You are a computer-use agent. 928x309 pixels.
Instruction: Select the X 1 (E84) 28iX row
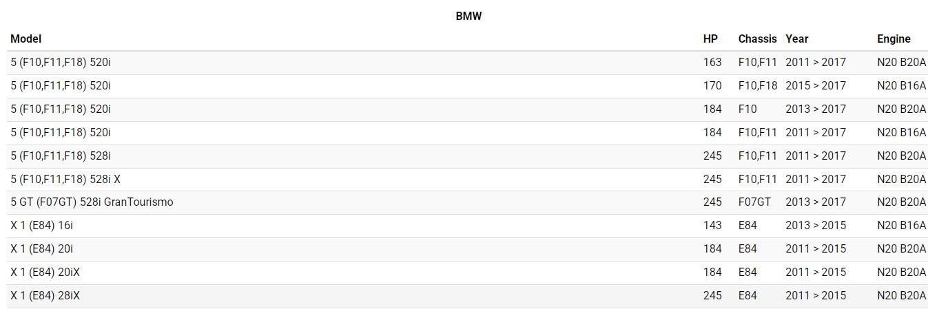(45, 296)
